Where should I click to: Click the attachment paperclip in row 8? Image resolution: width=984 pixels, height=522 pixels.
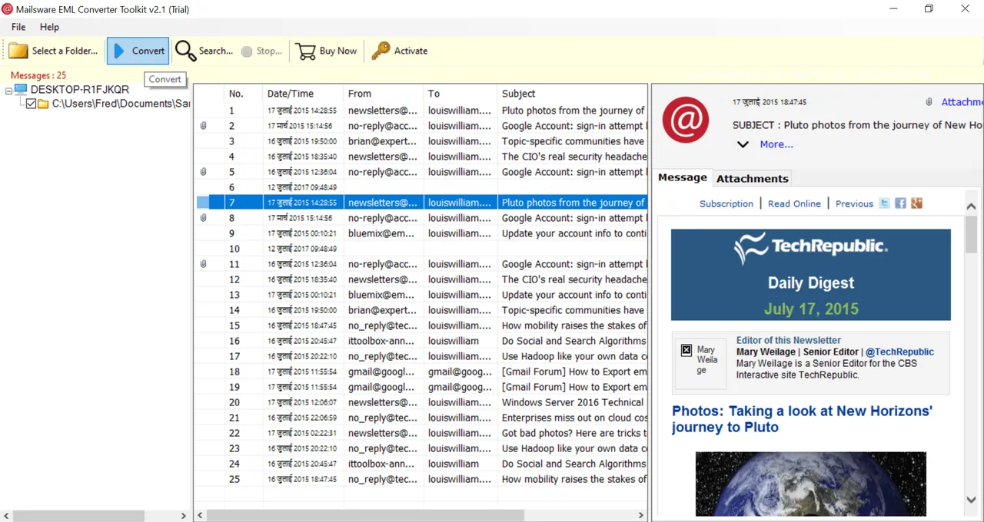(203, 218)
